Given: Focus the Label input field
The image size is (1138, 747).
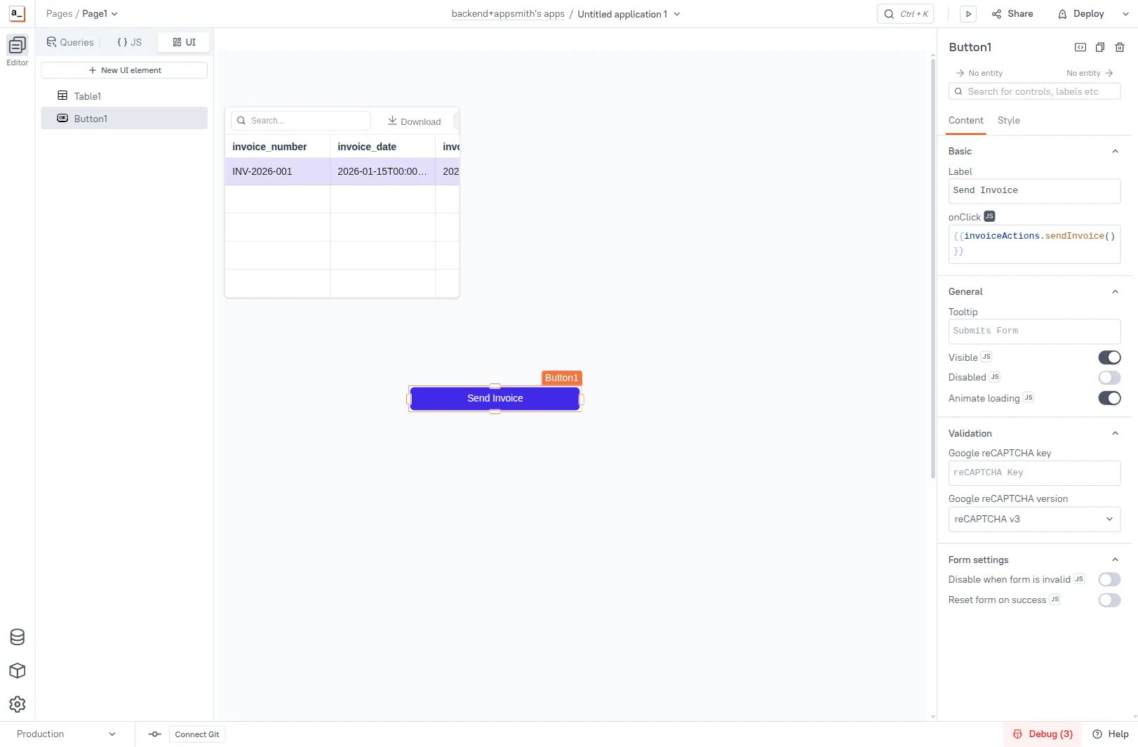Looking at the screenshot, I should [x=1034, y=191].
